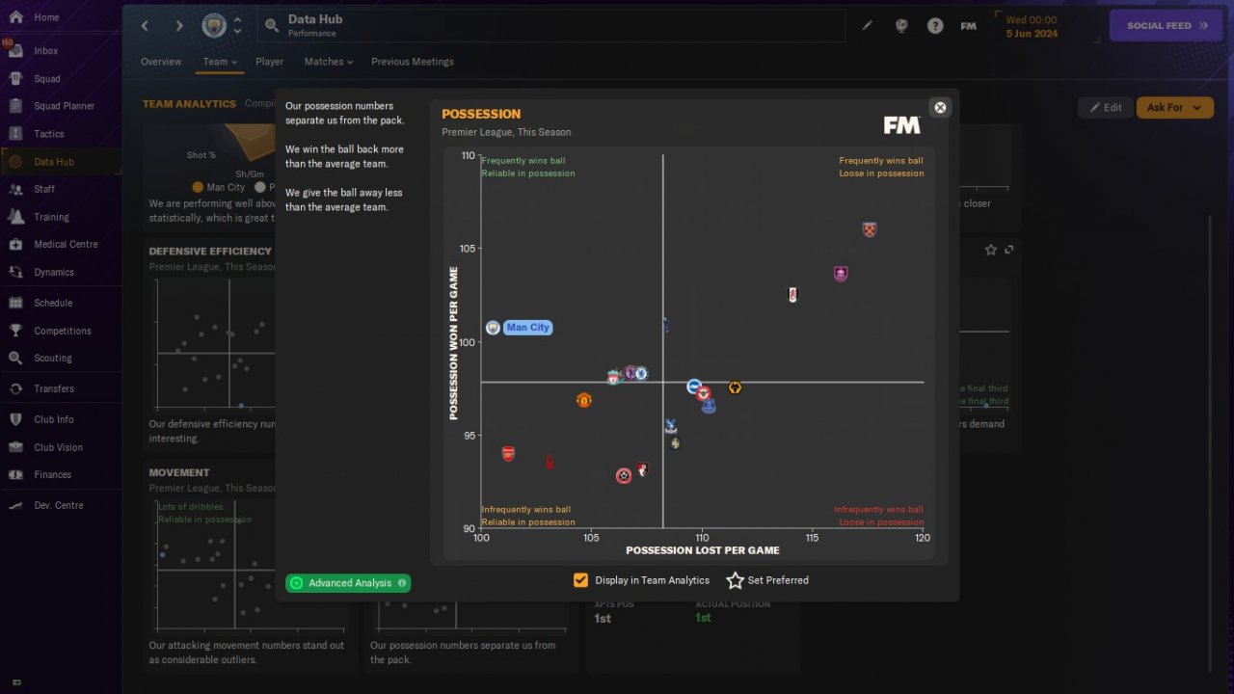Open Club Vision in the sidebar
The width and height of the screenshot is (1234, 694).
point(60,447)
